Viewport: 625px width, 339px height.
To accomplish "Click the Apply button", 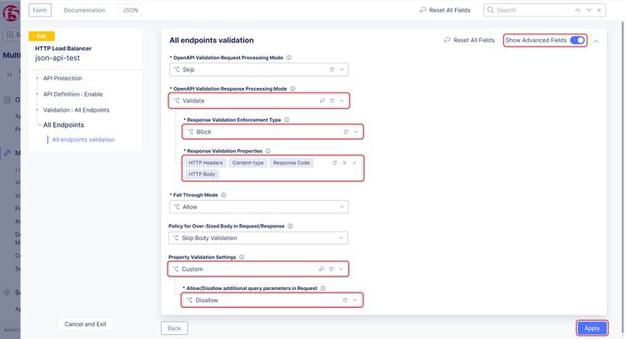I will pyautogui.click(x=592, y=328).
